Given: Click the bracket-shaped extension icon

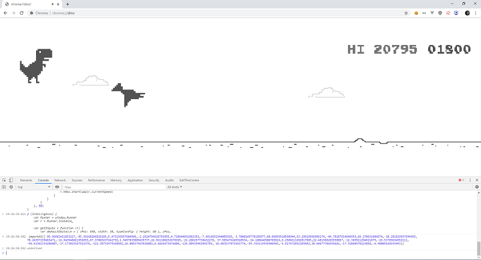Looking at the screenshot, I should coord(424,13).
